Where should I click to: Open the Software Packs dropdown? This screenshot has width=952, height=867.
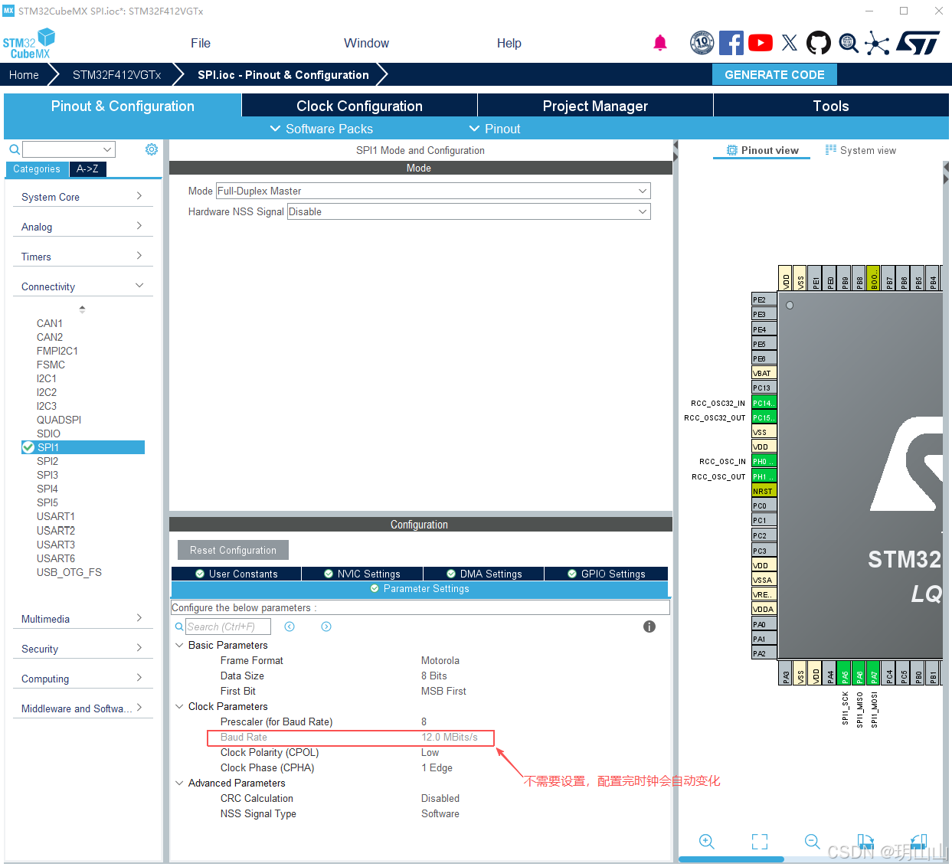click(321, 129)
